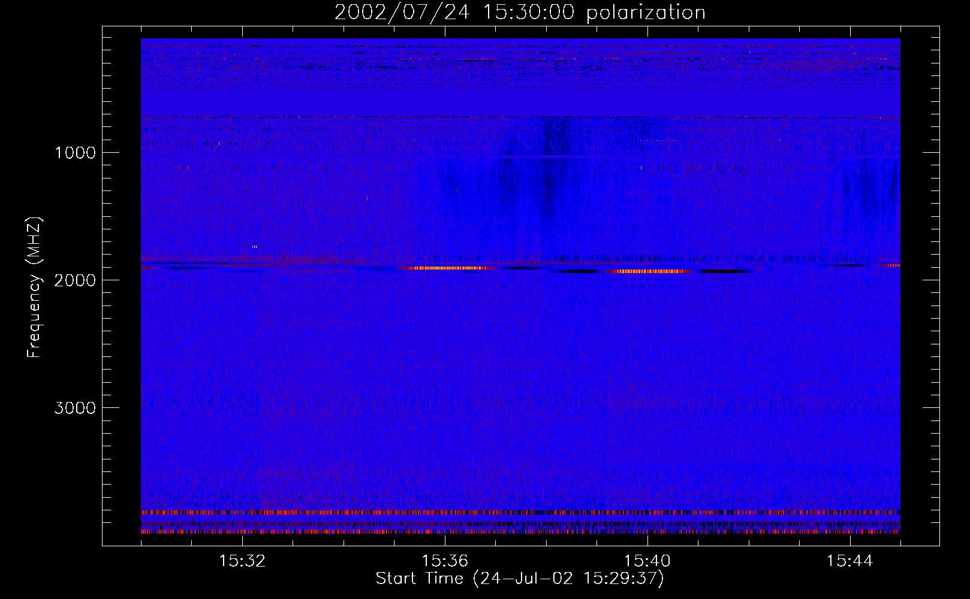Click the 1000 frequency tick label
The width and height of the screenshot is (970, 599).
pos(75,153)
